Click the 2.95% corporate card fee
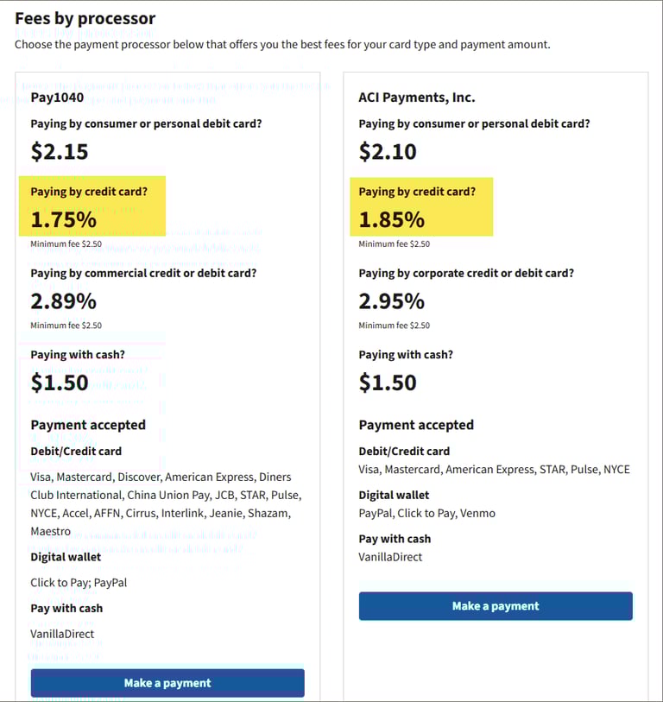The width and height of the screenshot is (663, 702). pyautogui.click(x=392, y=301)
